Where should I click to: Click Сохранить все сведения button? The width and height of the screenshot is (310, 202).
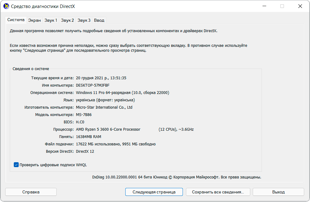pos(217,192)
